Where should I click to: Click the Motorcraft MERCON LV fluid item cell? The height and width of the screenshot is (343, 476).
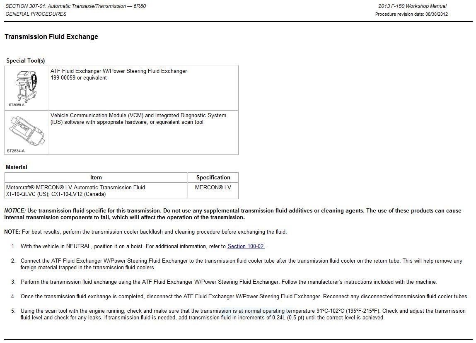pos(76,191)
